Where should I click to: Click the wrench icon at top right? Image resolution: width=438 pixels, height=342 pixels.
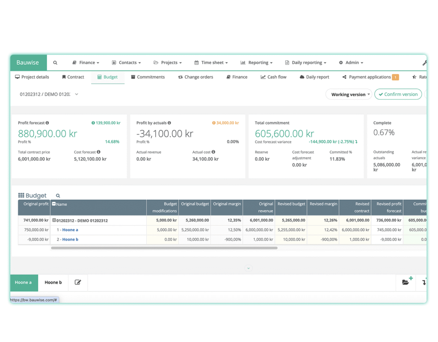[x=424, y=63]
